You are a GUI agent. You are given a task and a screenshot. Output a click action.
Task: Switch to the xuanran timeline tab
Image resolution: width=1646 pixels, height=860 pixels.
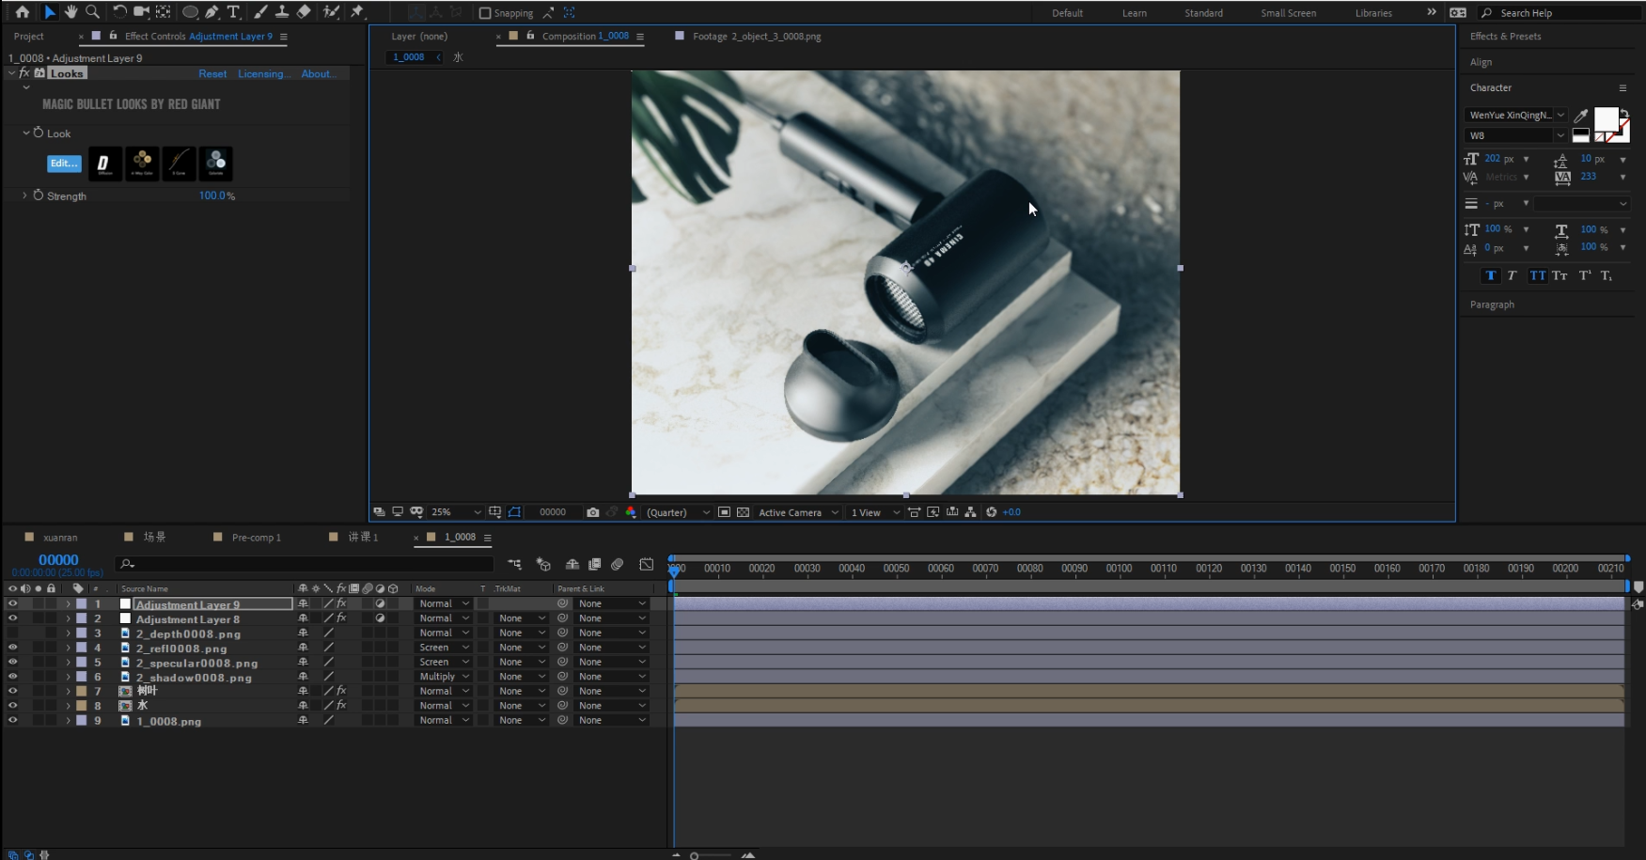click(x=60, y=538)
